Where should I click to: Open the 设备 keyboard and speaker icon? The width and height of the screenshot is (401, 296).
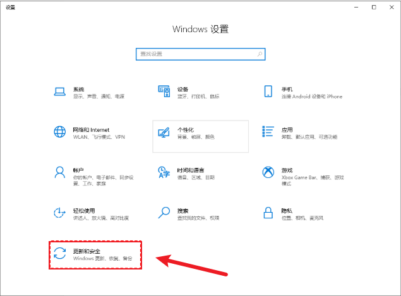164,92
